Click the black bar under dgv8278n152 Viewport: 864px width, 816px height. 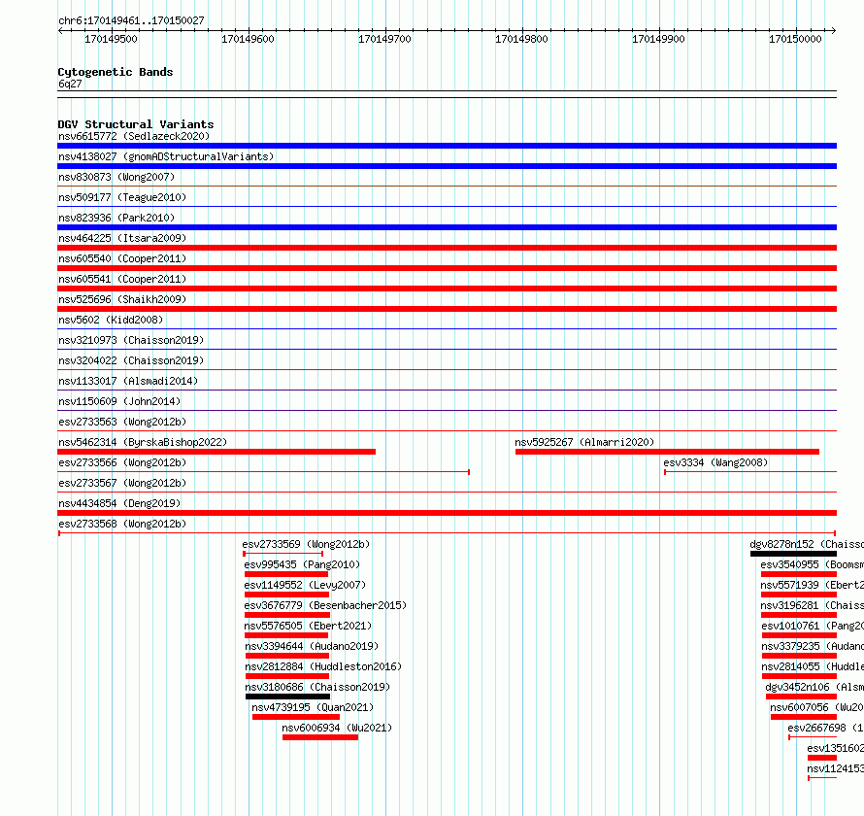click(793, 554)
